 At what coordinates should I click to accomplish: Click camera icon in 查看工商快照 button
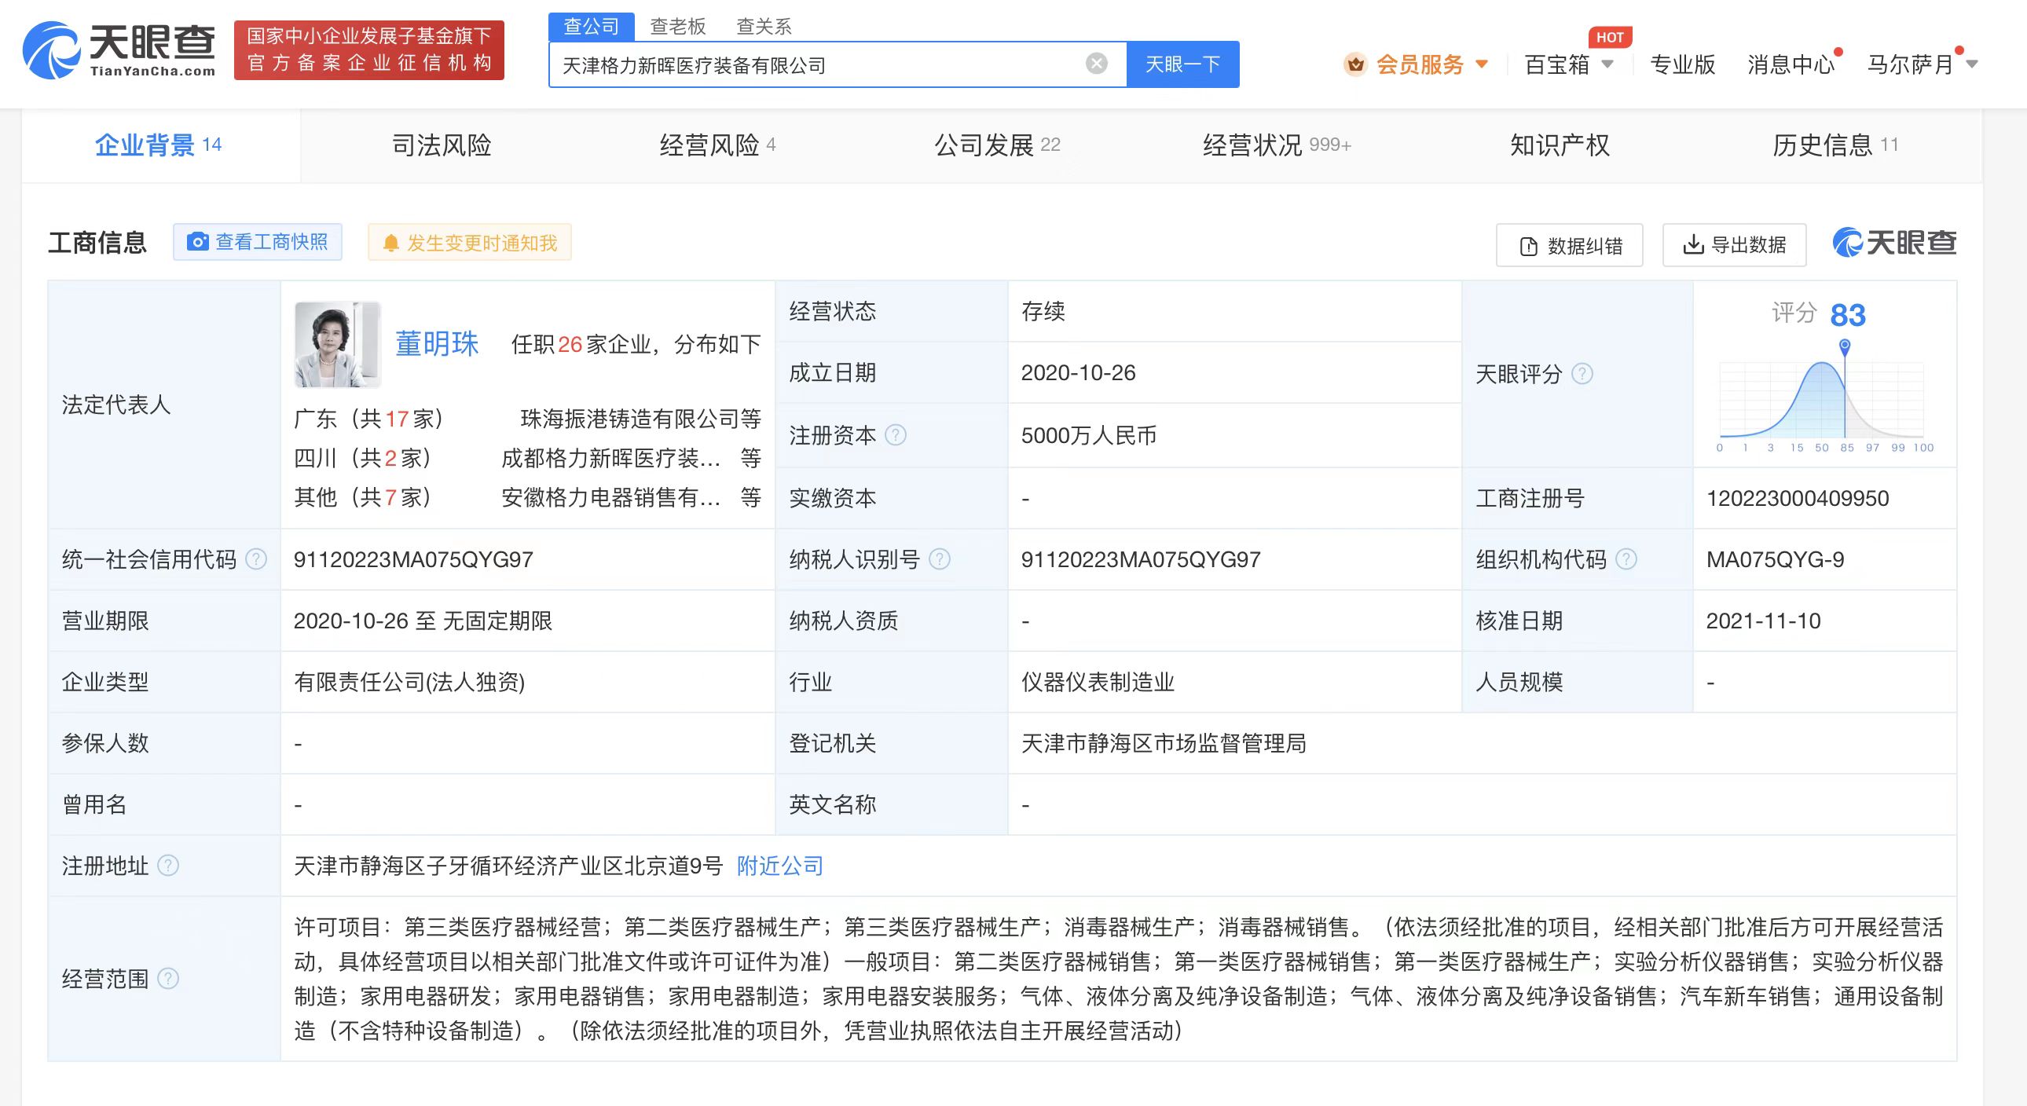[x=197, y=241]
